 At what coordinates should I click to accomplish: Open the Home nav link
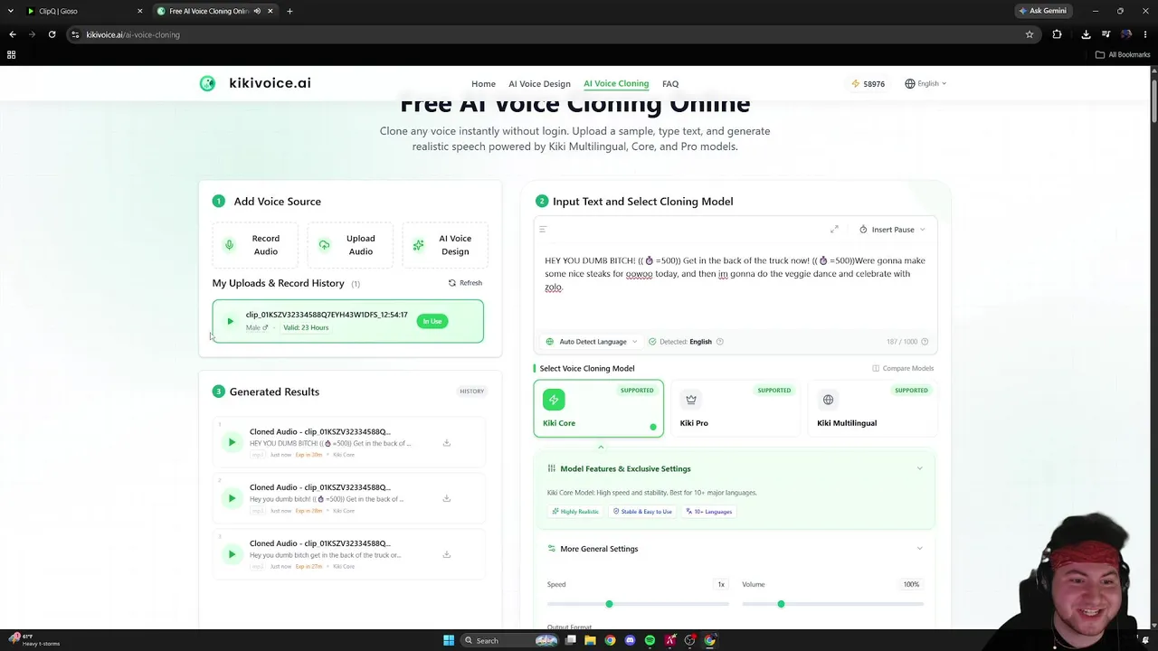click(483, 84)
